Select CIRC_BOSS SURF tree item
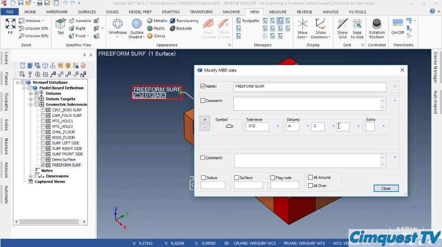Screen dimensions: 442x247 pyautogui.click(x=67, y=110)
